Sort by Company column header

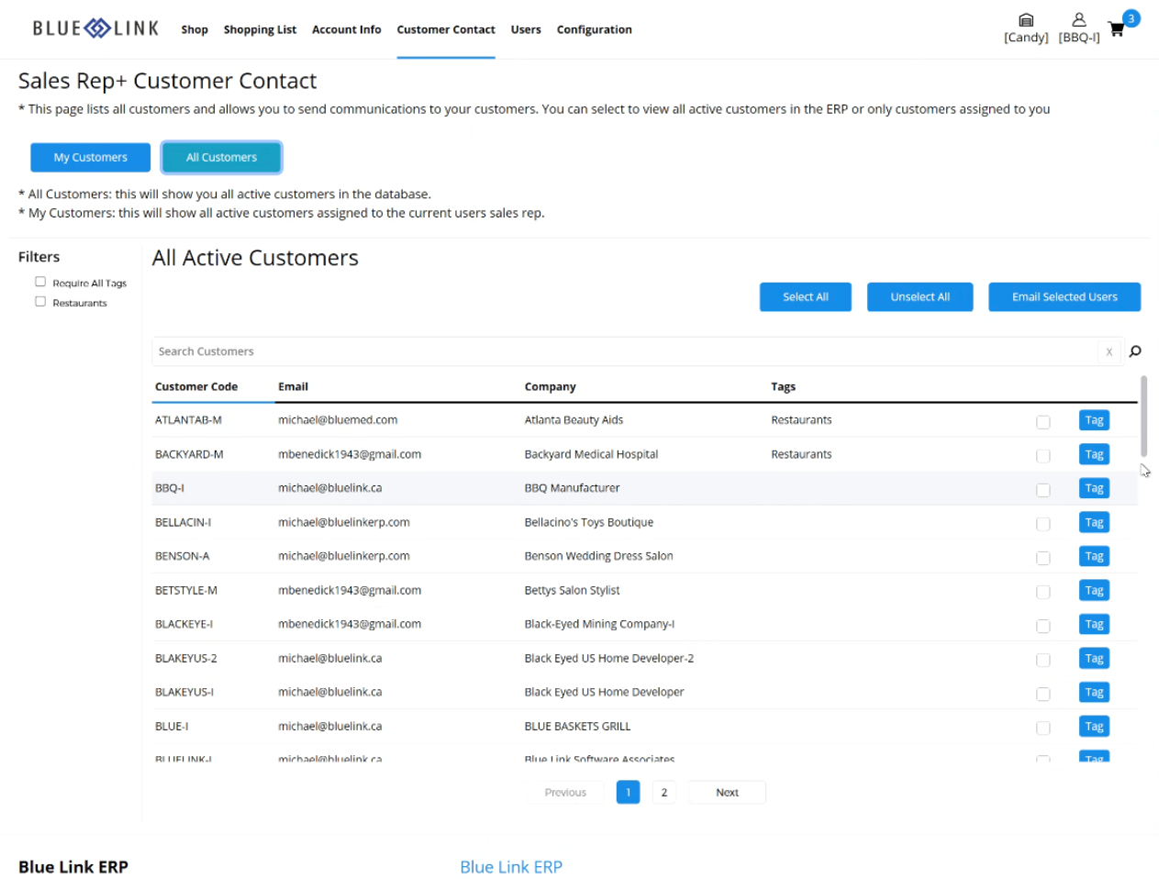[550, 386]
